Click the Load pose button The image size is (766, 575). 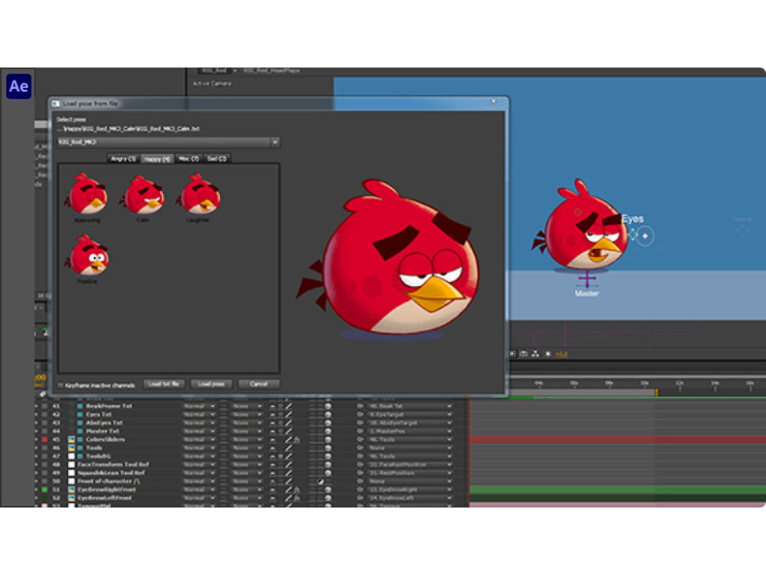(x=211, y=384)
